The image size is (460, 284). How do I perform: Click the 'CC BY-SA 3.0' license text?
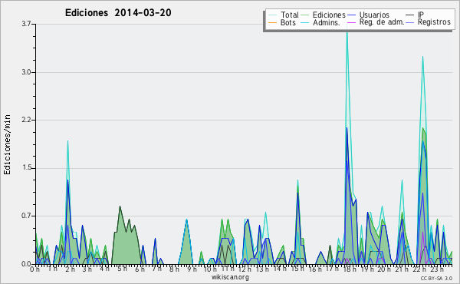436,278
